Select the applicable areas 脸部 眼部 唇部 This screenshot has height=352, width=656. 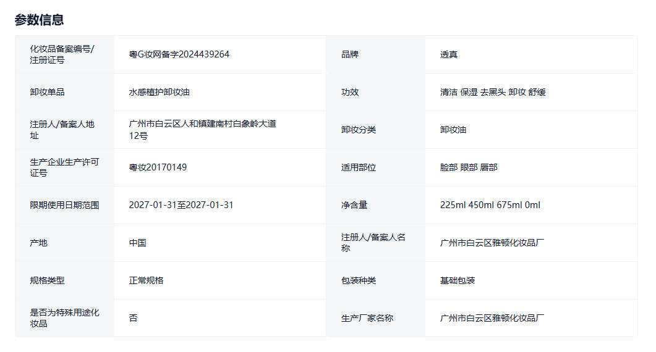coord(469,167)
